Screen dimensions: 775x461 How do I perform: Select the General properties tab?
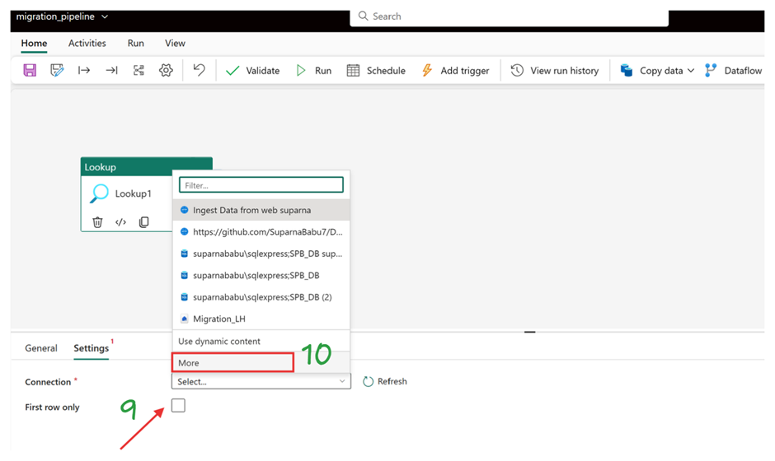41,348
